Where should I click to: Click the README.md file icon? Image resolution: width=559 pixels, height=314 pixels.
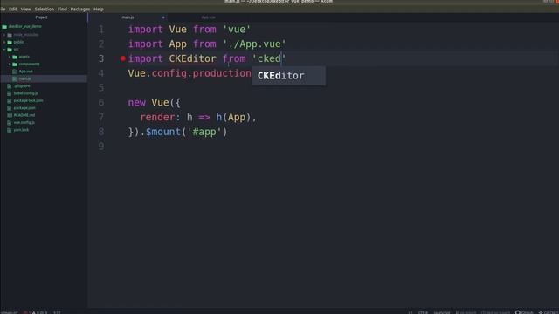[10, 115]
